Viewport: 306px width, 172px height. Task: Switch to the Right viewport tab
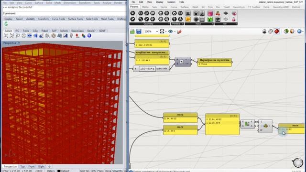pyautogui.click(x=41, y=167)
